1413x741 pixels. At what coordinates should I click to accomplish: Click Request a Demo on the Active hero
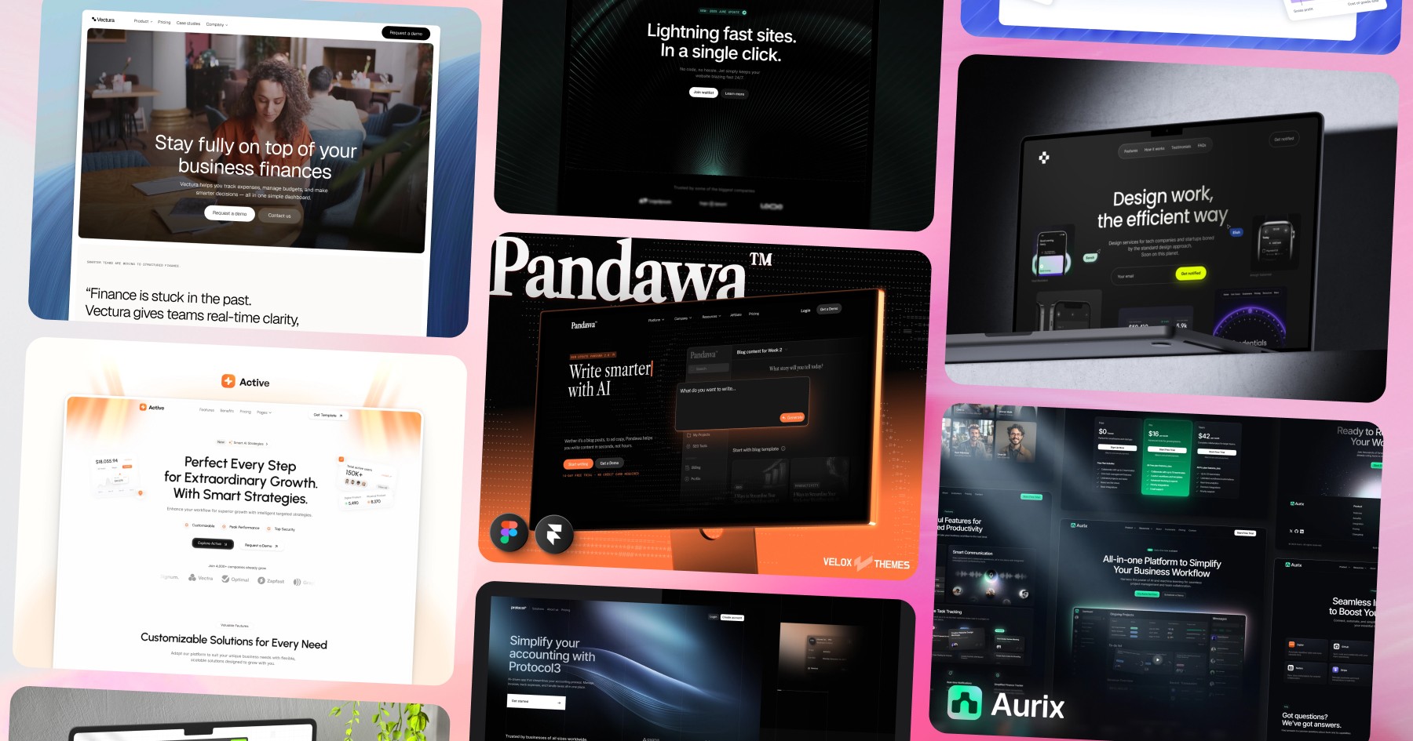point(261,546)
